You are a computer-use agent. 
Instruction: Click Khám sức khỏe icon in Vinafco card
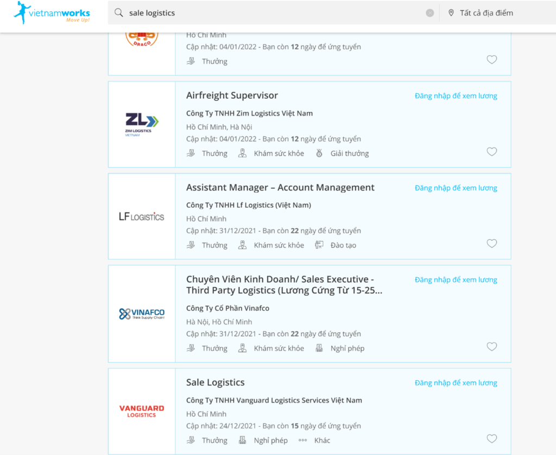242,348
